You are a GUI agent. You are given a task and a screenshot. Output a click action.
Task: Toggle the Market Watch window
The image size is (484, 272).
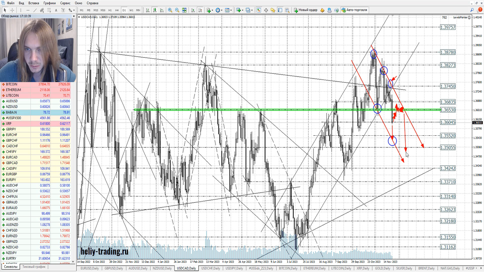[259, 10]
